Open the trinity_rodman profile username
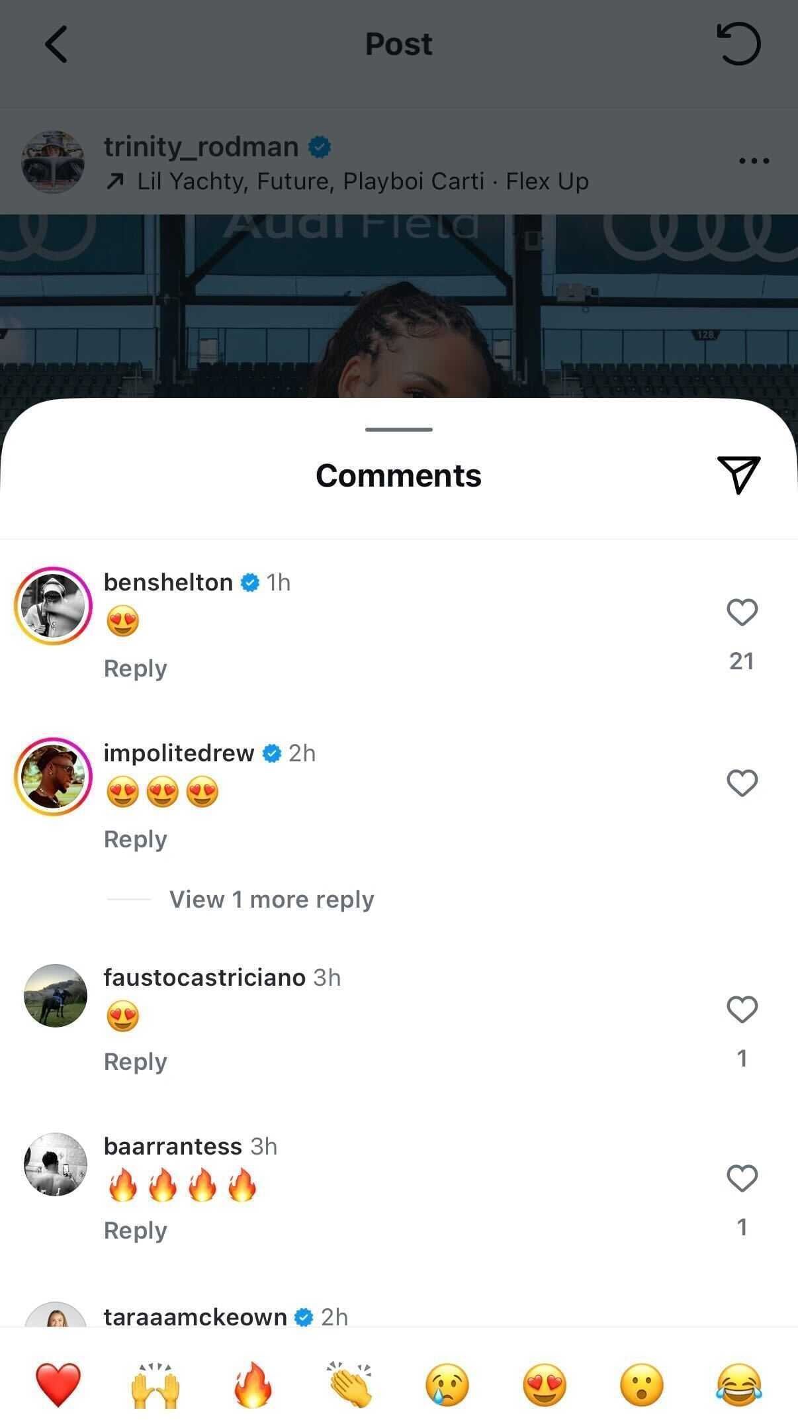The width and height of the screenshot is (798, 1426). 201,146
